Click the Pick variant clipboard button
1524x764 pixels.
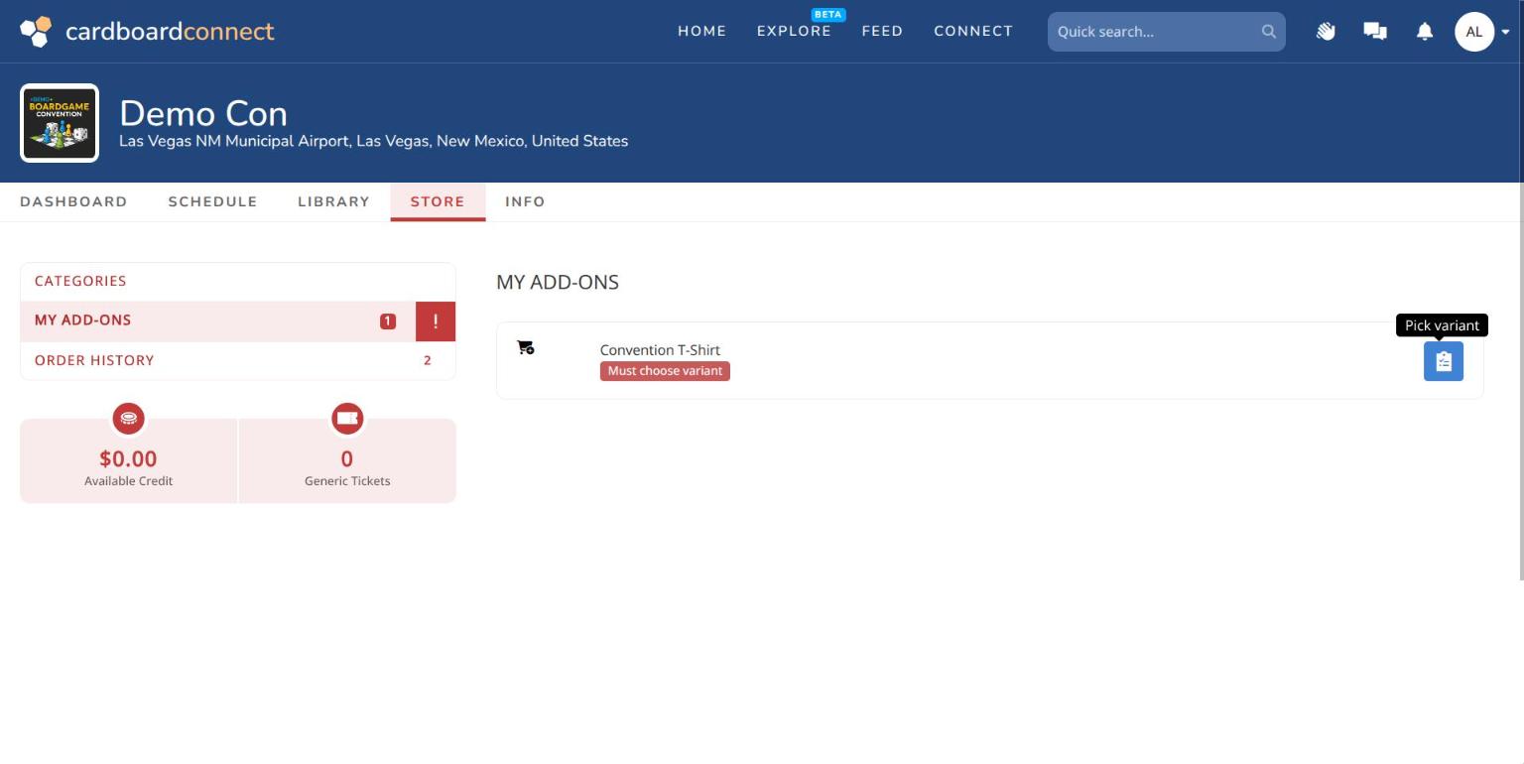point(1444,361)
